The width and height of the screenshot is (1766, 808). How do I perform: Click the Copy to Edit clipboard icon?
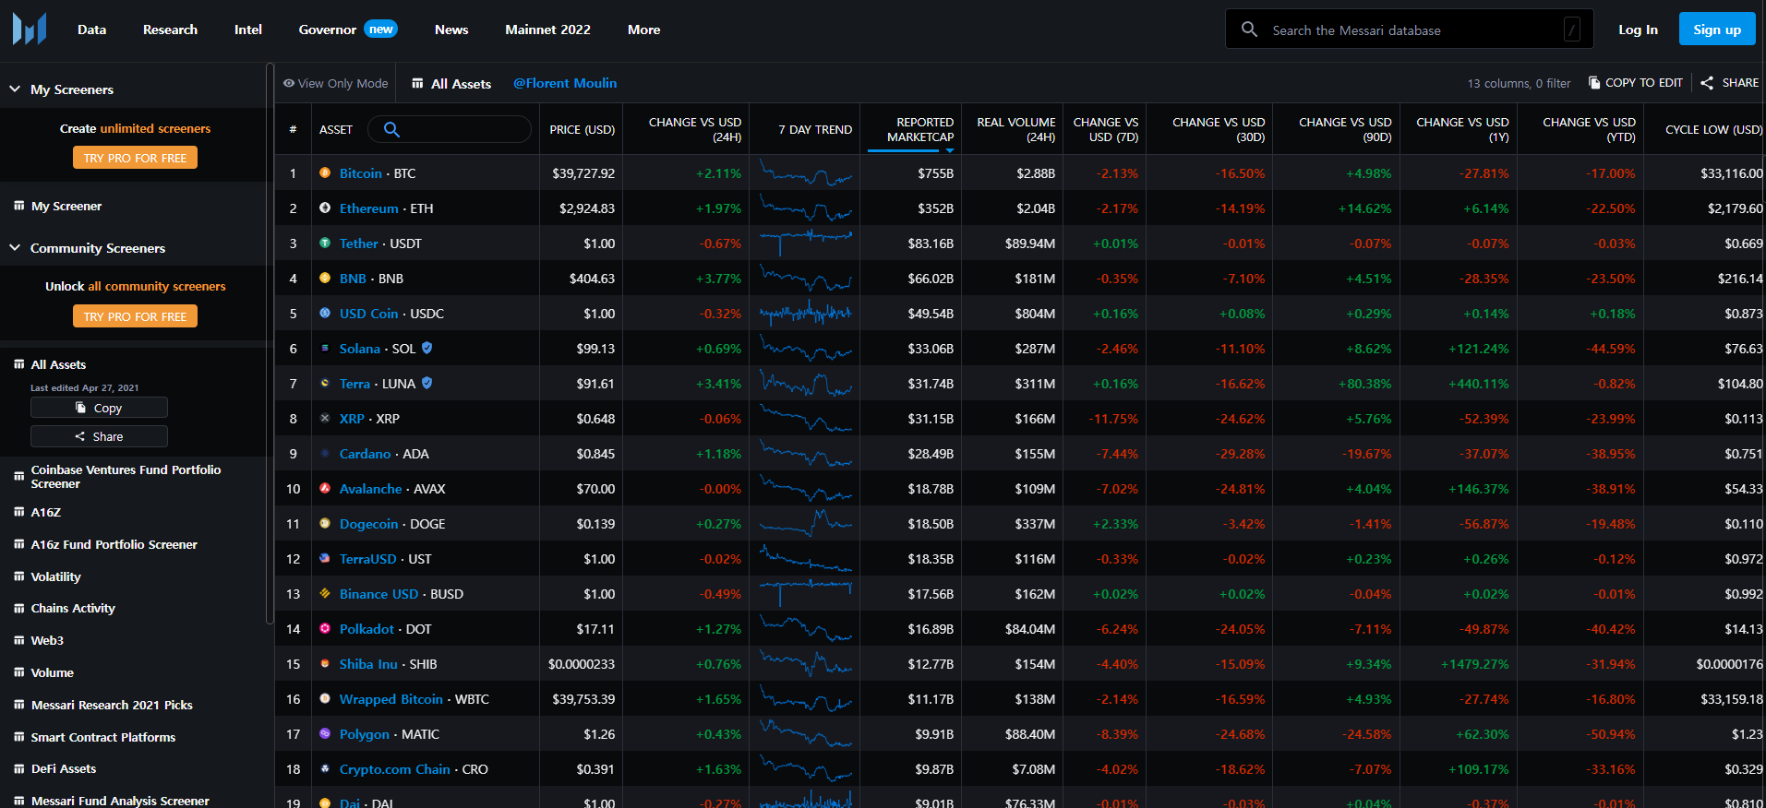pyautogui.click(x=1594, y=82)
